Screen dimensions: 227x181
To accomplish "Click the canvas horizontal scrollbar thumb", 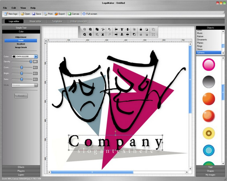I will coord(92,172).
